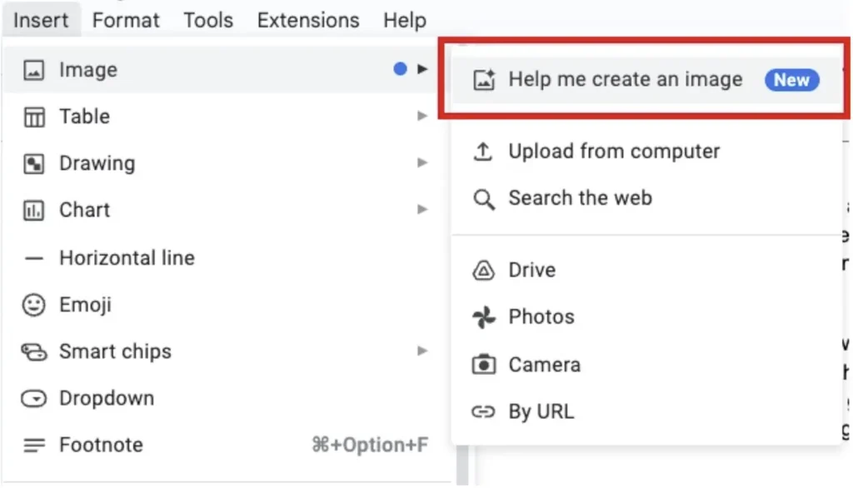853x488 pixels.
Task: Click the Image icon in Insert menu
Action: click(x=33, y=71)
